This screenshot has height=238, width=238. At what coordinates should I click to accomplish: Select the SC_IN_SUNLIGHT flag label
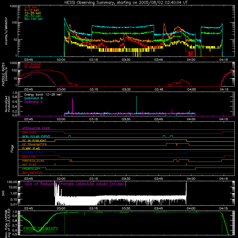tap(34, 140)
